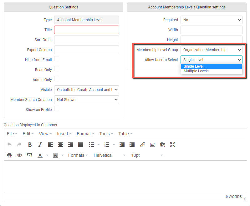Screen dimensions: 250x206
Task: Click the center align icon
Action: click(x=61, y=145)
